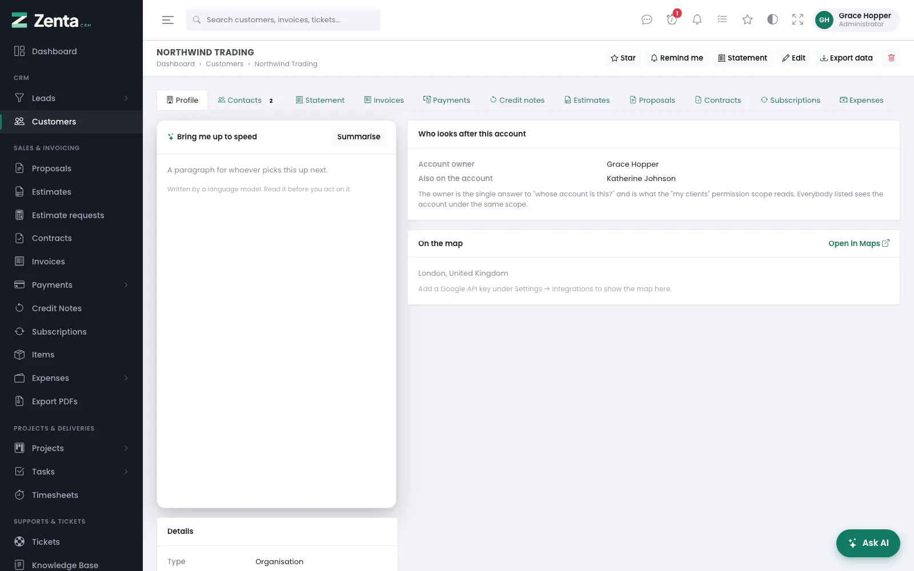
Task: Click the Summarise button
Action: (359, 136)
